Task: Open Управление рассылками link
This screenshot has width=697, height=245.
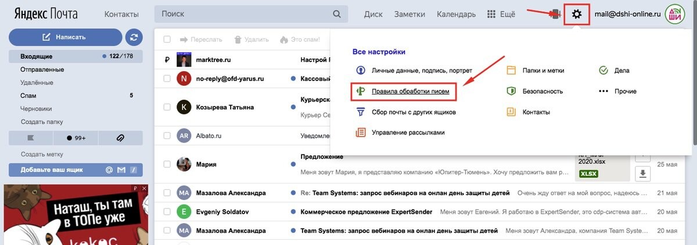Action: (408, 133)
